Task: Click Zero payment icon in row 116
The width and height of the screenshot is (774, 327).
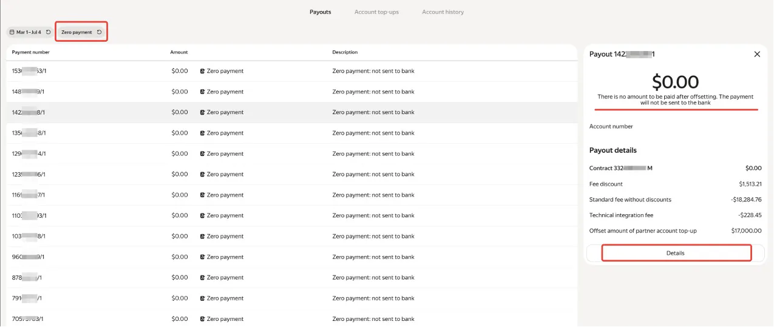Action: (203, 195)
